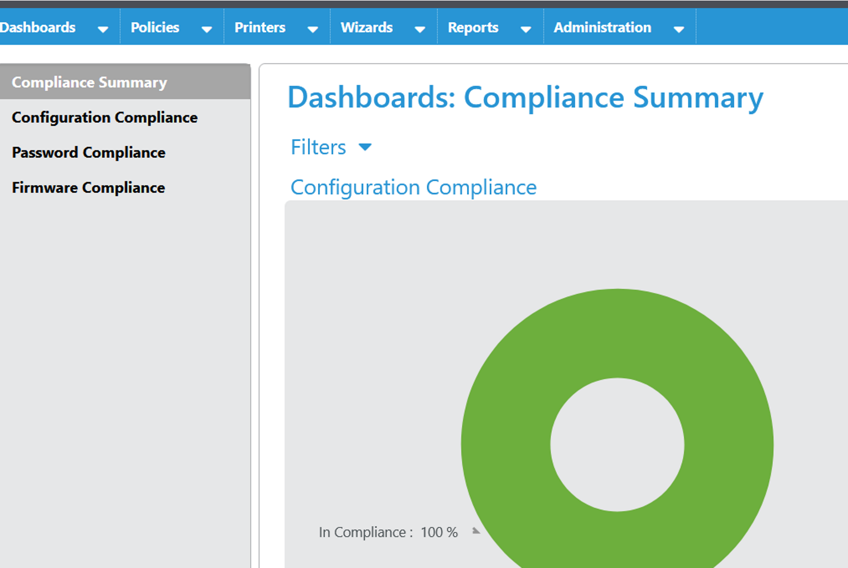Click the In Compliance 100% label

tap(388, 532)
